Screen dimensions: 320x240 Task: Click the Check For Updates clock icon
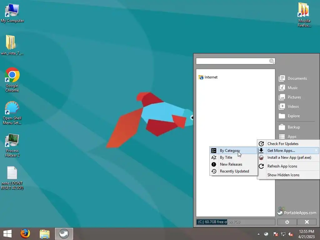tap(261, 144)
